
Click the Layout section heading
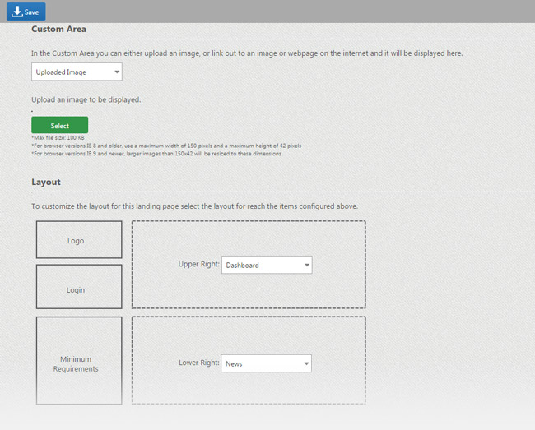tap(46, 182)
